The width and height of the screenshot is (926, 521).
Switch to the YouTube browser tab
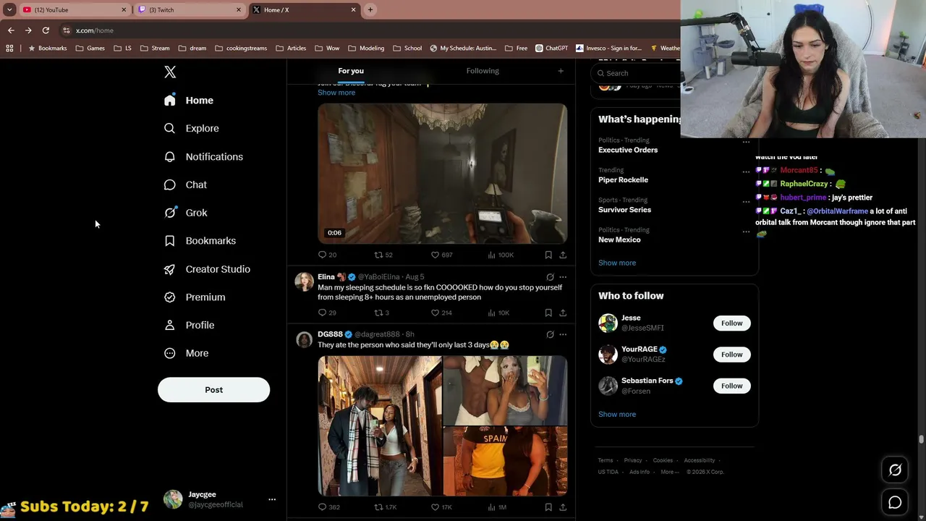click(x=72, y=10)
